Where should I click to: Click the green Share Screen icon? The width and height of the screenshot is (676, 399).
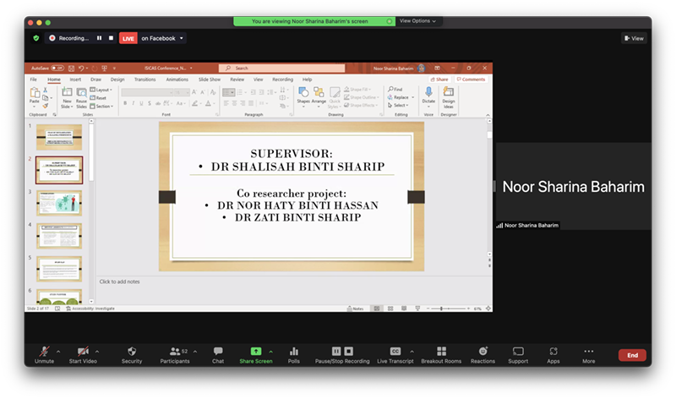tap(255, 351)
